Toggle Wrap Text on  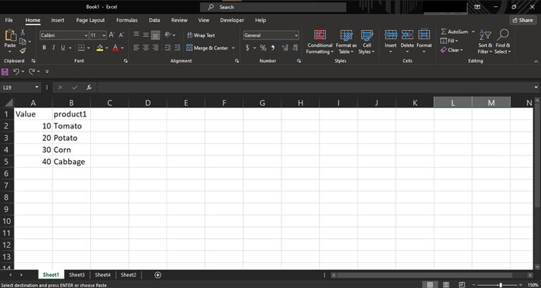(x=201, y=35)
